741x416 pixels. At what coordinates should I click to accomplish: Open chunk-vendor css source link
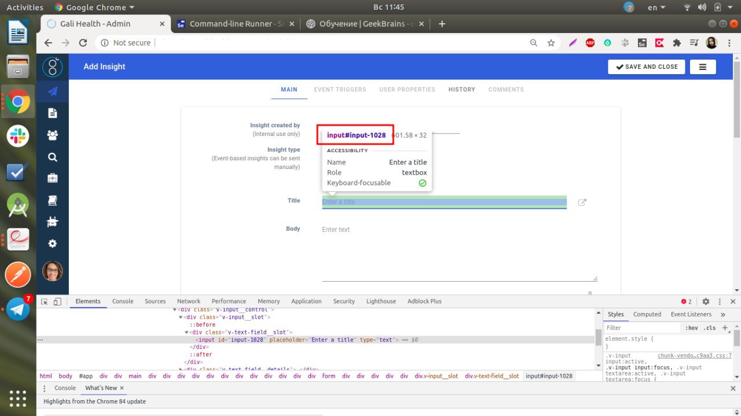[695, 356]
